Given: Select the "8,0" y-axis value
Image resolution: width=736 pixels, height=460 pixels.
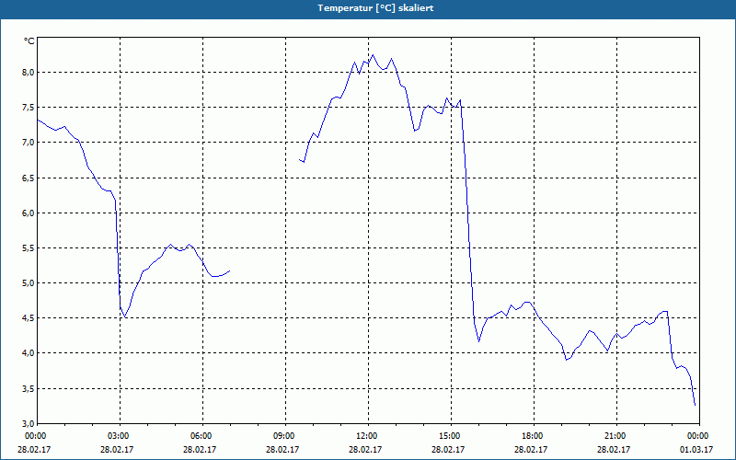Looking at the screenshot, I should coord(29,73).
